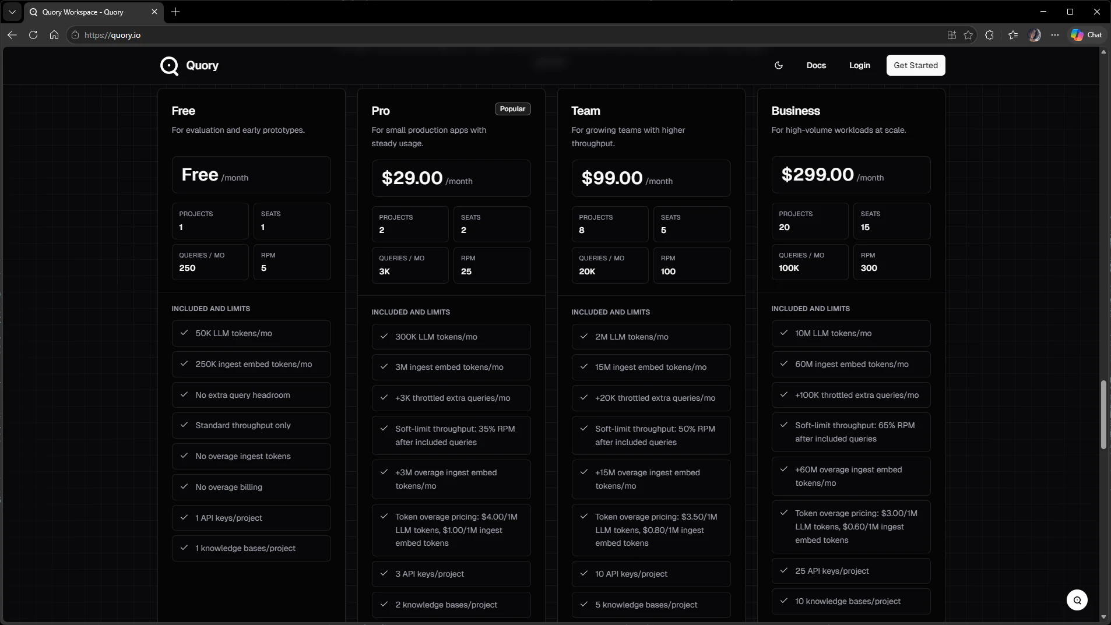This screenshot has height=625, width=1111.
Task: Go back with browser back arrow
Action: 12,35
